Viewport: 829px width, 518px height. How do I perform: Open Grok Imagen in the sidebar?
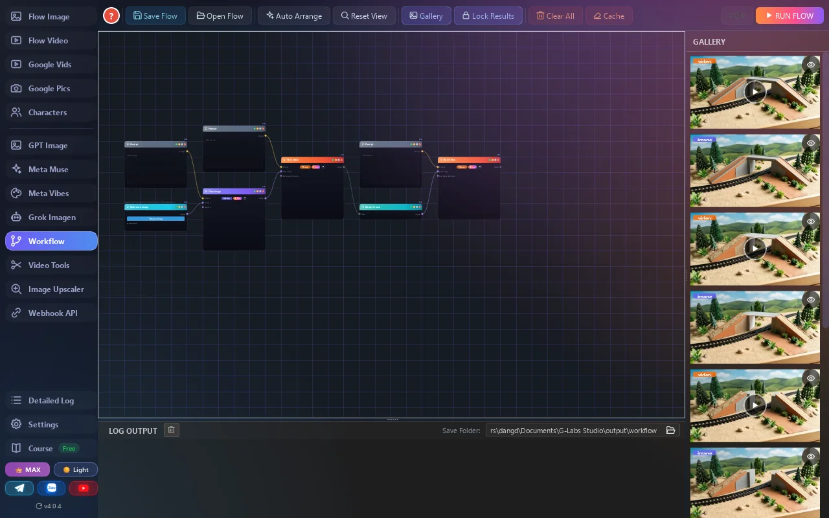click(x=51, y=217)
